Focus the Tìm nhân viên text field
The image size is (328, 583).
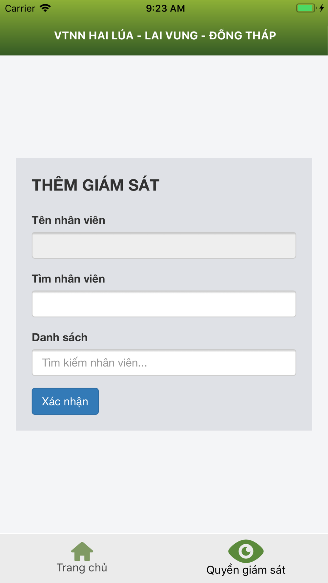164,304
